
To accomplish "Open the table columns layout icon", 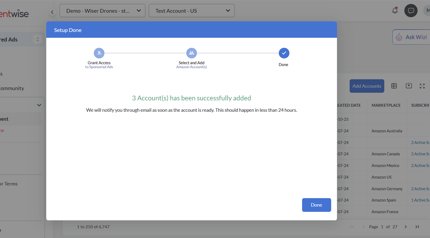I will (x=394, y=86).
